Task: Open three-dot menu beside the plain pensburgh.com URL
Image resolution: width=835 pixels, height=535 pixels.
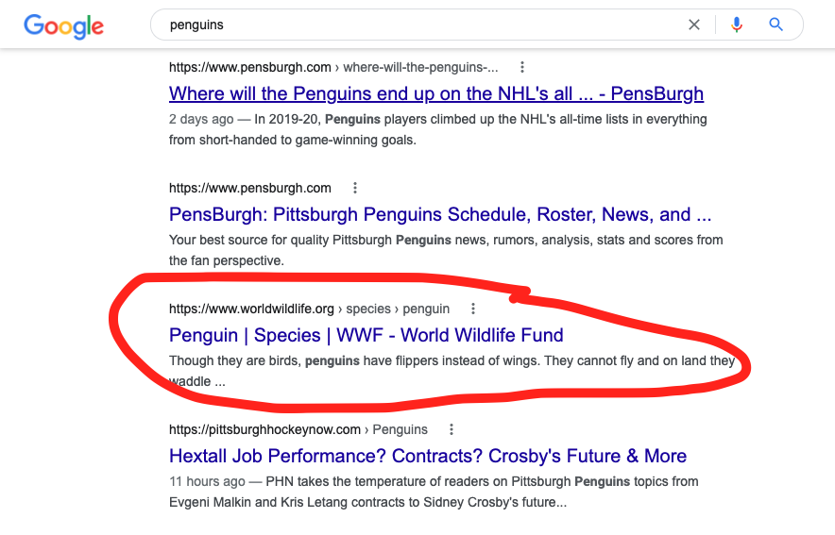Action: pos(355,188)
